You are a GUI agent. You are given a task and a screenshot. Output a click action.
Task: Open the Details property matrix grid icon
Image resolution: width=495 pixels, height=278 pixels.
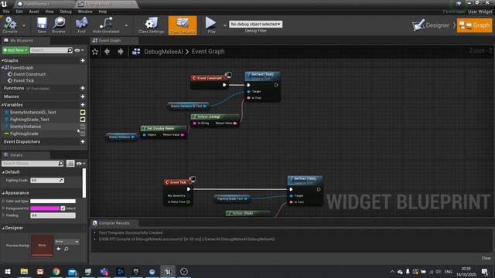[x=70, y=163]
